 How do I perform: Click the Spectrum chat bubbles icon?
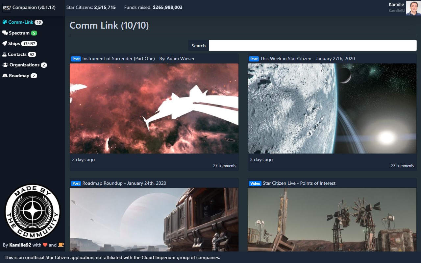5,33
